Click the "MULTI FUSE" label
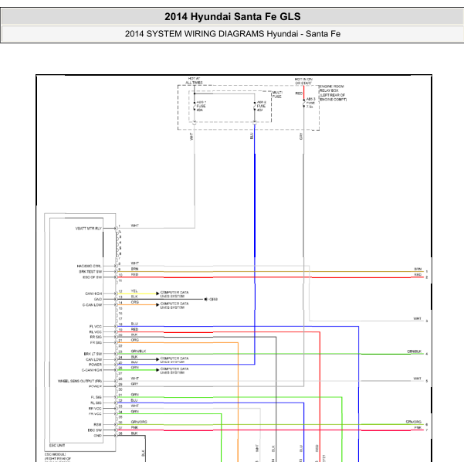464x462 pixels. pos(277,94)
